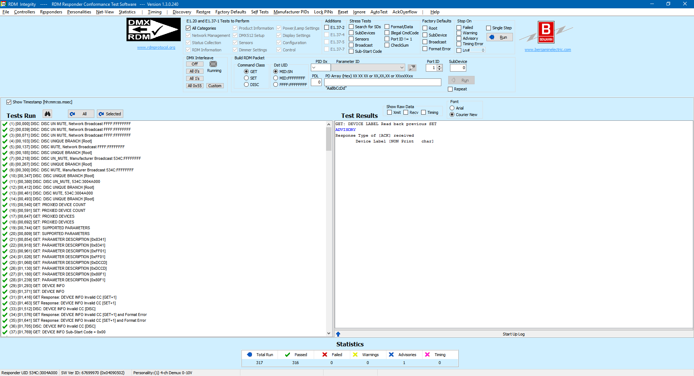Click the DMX RDM logo image
Image resolution: width=694 pixels, height=376 pixels.
click(x=153, y=30)
